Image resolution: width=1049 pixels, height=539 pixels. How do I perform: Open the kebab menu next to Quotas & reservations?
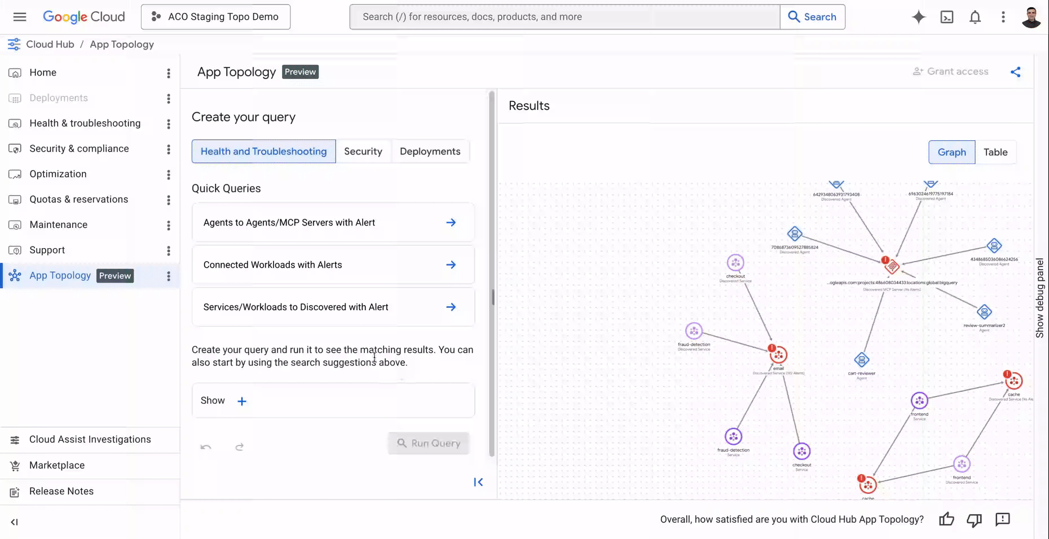168,200
